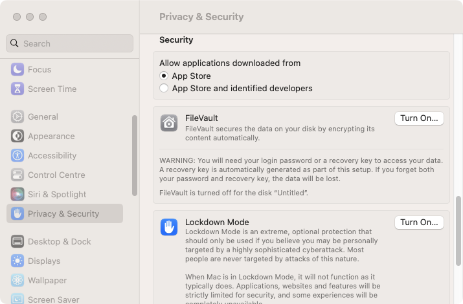Viewport: 463px width, 304px height.
Task: Turn on FileVault
Action: click(419, 118)
